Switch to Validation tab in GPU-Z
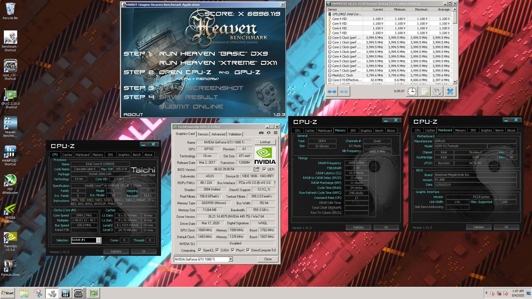 tap(235, 134)
